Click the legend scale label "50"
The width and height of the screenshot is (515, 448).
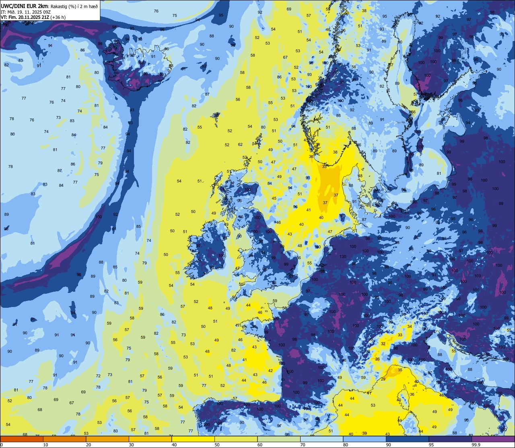(x=217, y=445)
